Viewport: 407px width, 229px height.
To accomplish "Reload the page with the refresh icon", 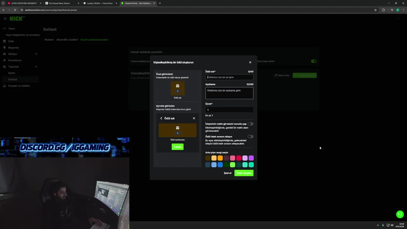I will (x=15, y=10).
